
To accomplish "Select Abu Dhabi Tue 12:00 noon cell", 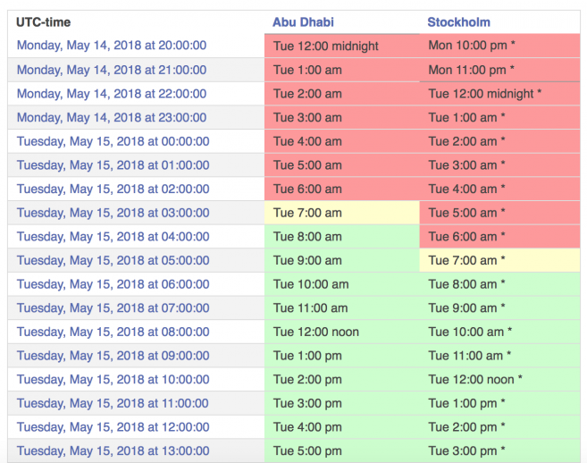I will click(x=341, y=332).
